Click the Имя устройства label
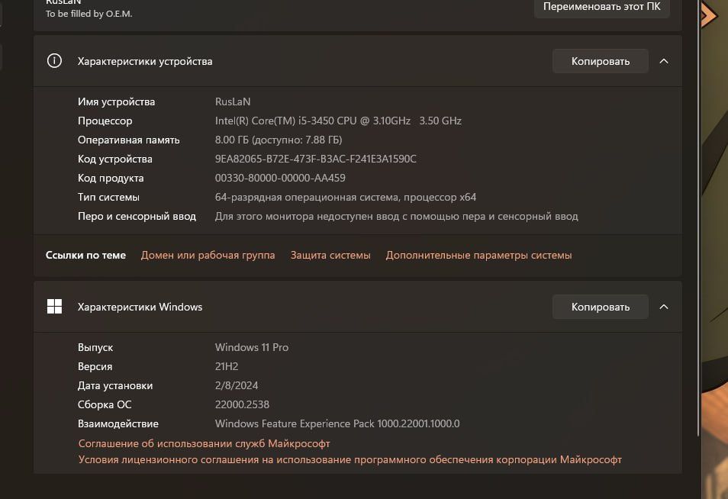The image size is (728, 499). click(x=116, y=101)
